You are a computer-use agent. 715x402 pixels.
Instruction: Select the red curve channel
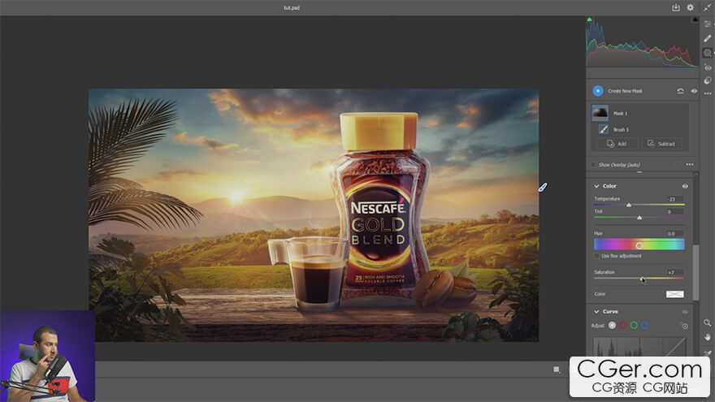pos(623,326)
